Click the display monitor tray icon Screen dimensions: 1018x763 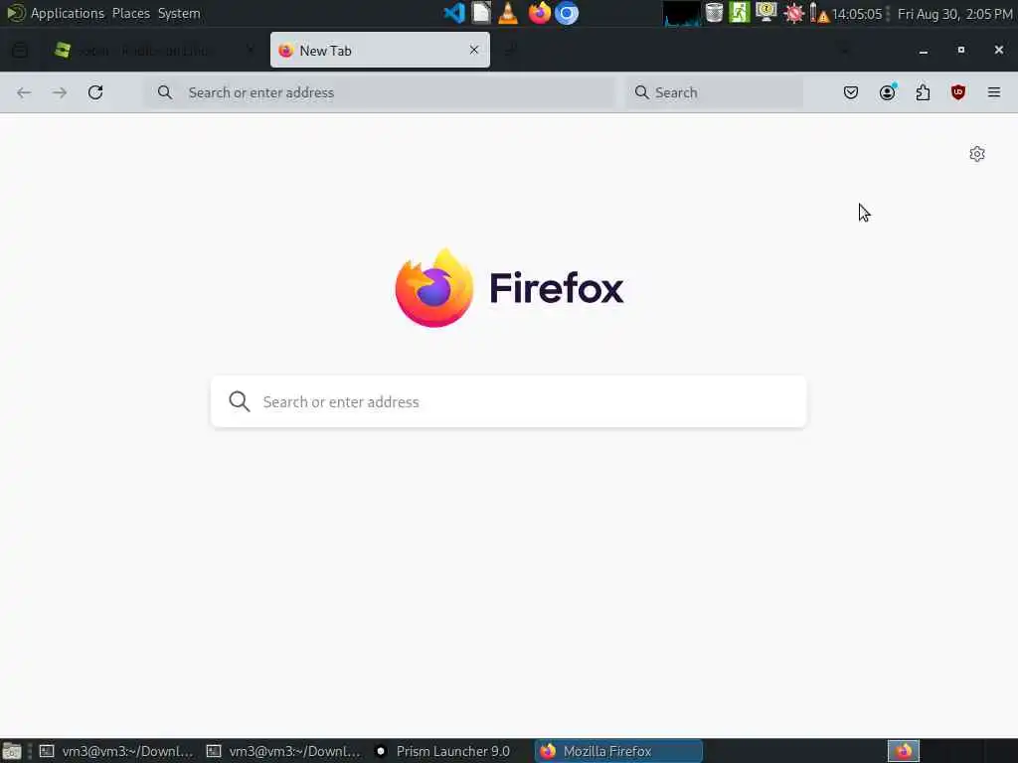[x=766, y=13]
